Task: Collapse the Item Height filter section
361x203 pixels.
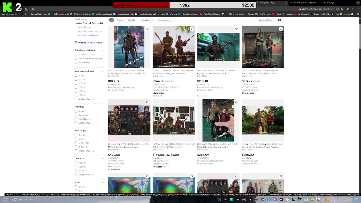Action: pos(102,131)
